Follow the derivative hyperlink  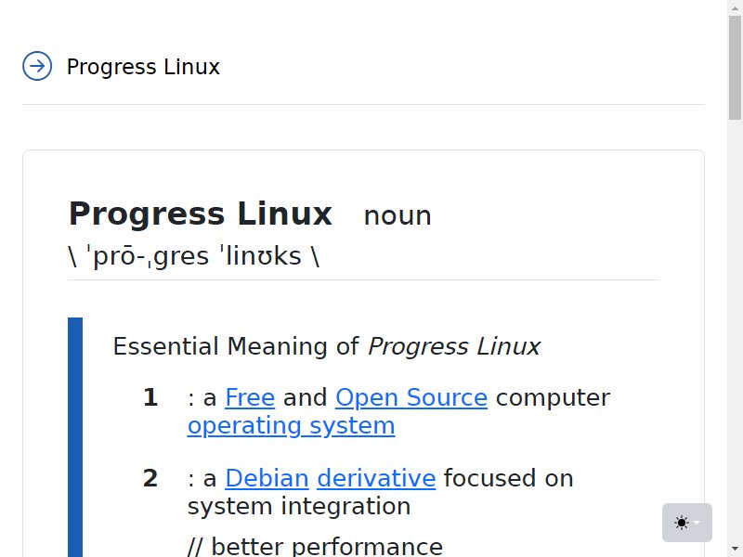pos(376,478)
